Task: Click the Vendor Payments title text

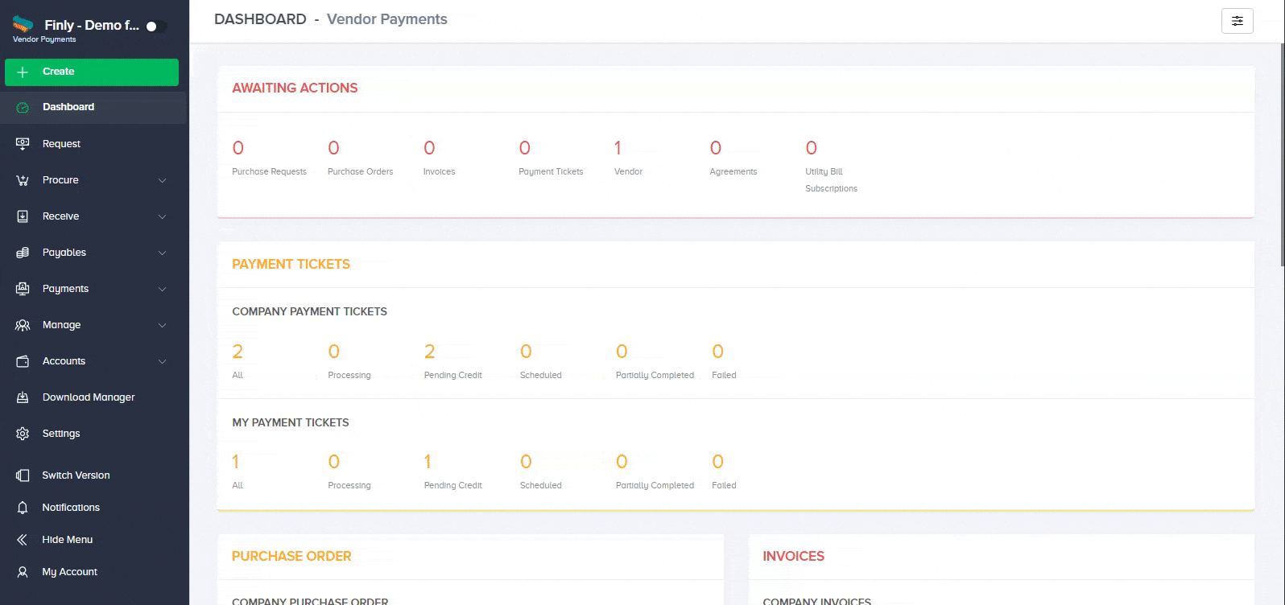Action: pyautogui.click(x=387, y=19)
